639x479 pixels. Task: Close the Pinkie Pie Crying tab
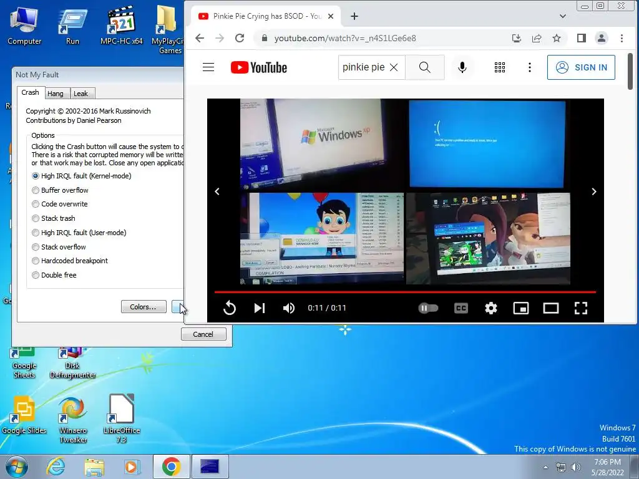click(331, 16)
